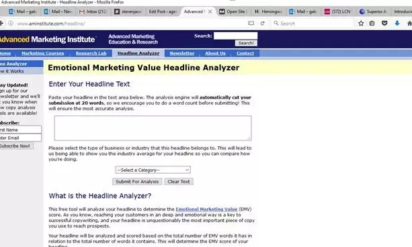Click the First Name subscribe field
412x247 pixels.
(x=20, y=130)
